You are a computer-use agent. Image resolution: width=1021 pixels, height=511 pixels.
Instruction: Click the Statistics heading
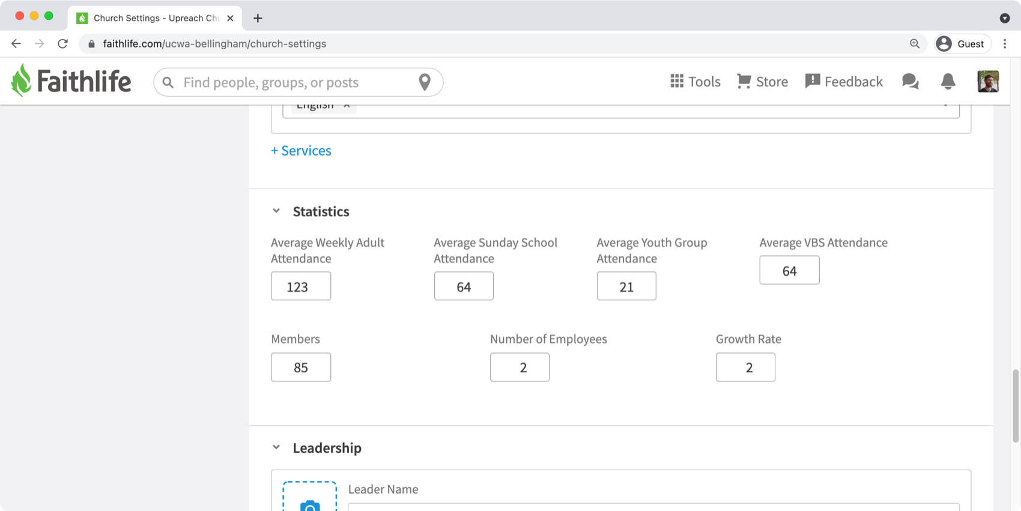(x=321, y=211)
